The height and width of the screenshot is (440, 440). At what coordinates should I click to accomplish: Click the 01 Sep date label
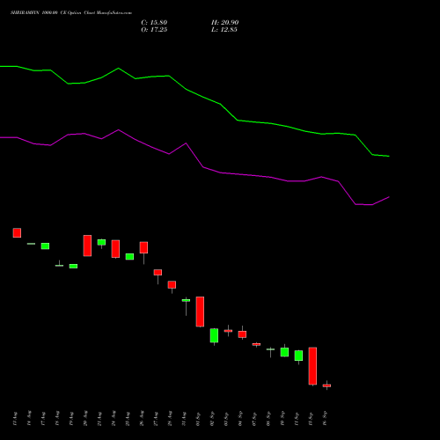(198, 419)
